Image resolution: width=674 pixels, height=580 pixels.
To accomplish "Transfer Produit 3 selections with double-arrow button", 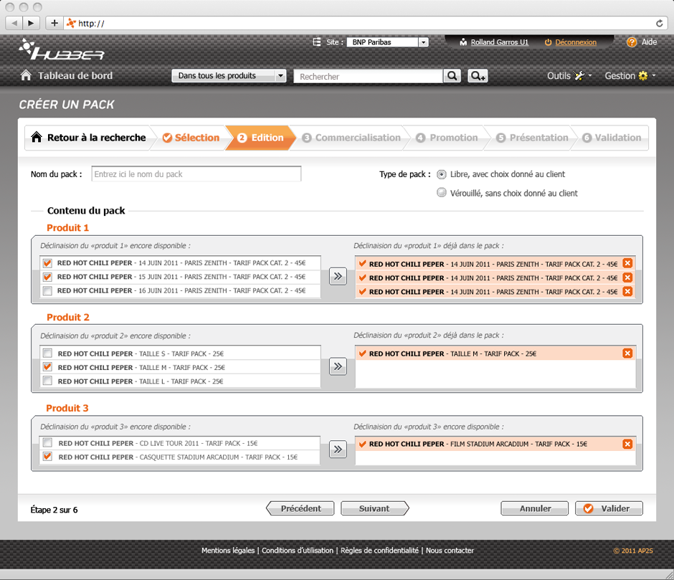I will pyautogui.click(x=338, y=450).
